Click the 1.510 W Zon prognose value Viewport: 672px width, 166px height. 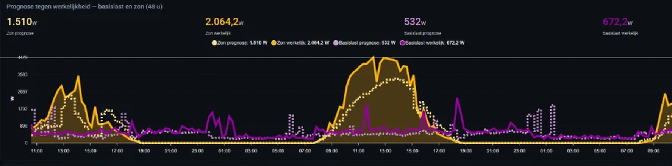click(x=22, y=22)
